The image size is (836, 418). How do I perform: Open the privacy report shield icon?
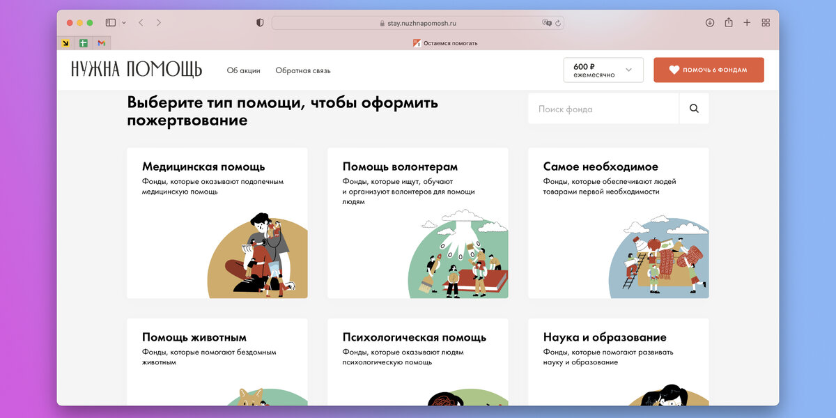point(260,22)
